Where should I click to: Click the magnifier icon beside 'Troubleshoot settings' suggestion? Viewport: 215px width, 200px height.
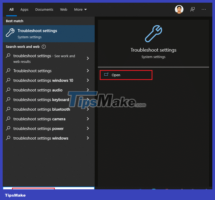9,71
